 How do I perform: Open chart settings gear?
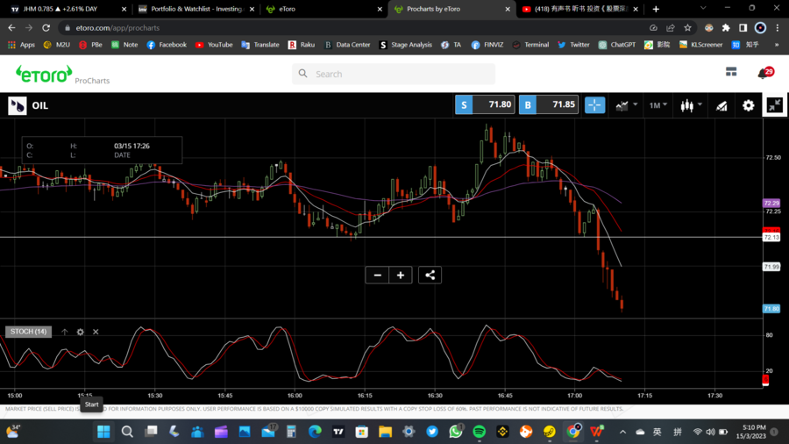pos(748,105)
